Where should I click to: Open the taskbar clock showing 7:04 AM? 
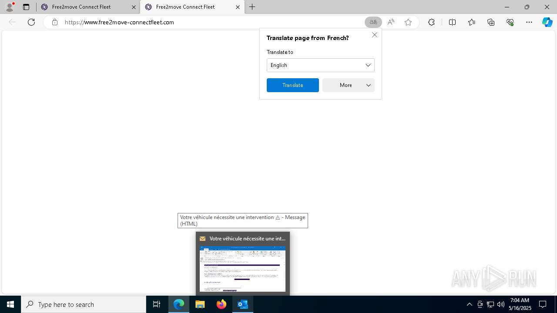(x=520, y=304)
